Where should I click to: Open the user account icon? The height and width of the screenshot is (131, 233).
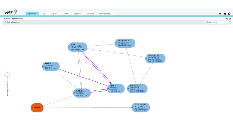point(220,14)
